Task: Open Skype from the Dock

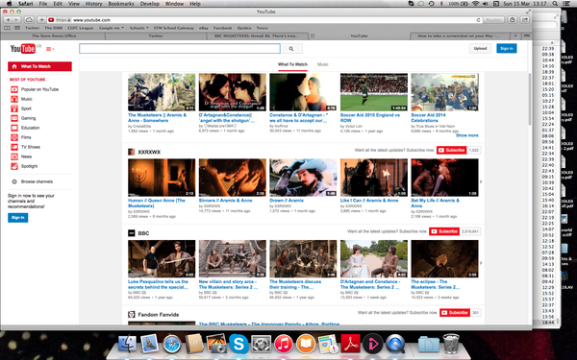Action: pyautogui.click(x=238, y=344)
